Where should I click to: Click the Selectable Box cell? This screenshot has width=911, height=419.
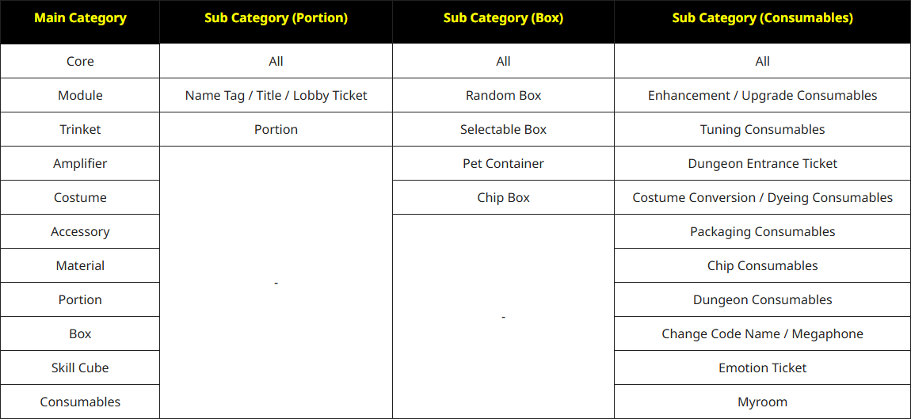click(503, 129)
